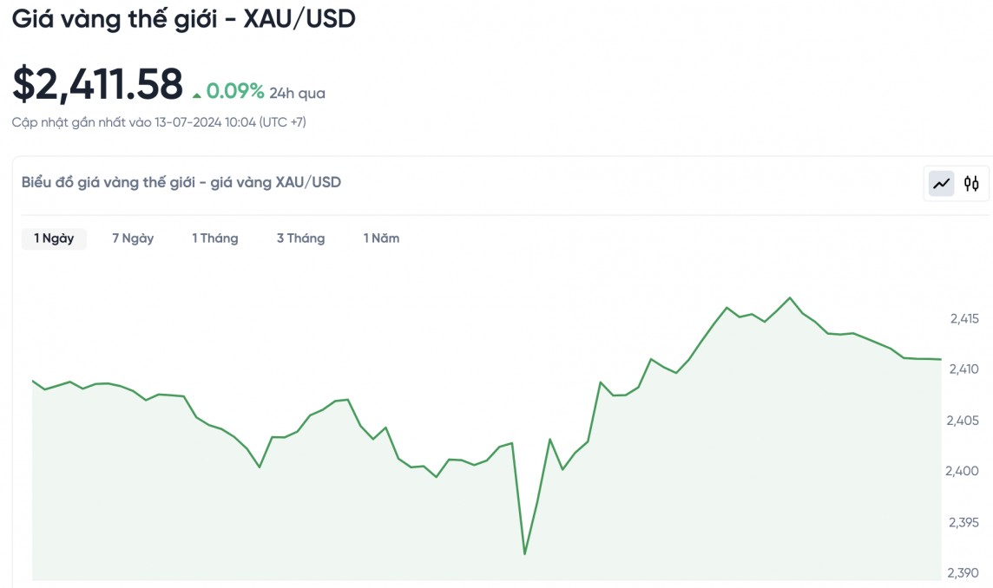The image size is (993, 588).
Task: Switch to candlestick chart view
Action: [x=971, y=184]
